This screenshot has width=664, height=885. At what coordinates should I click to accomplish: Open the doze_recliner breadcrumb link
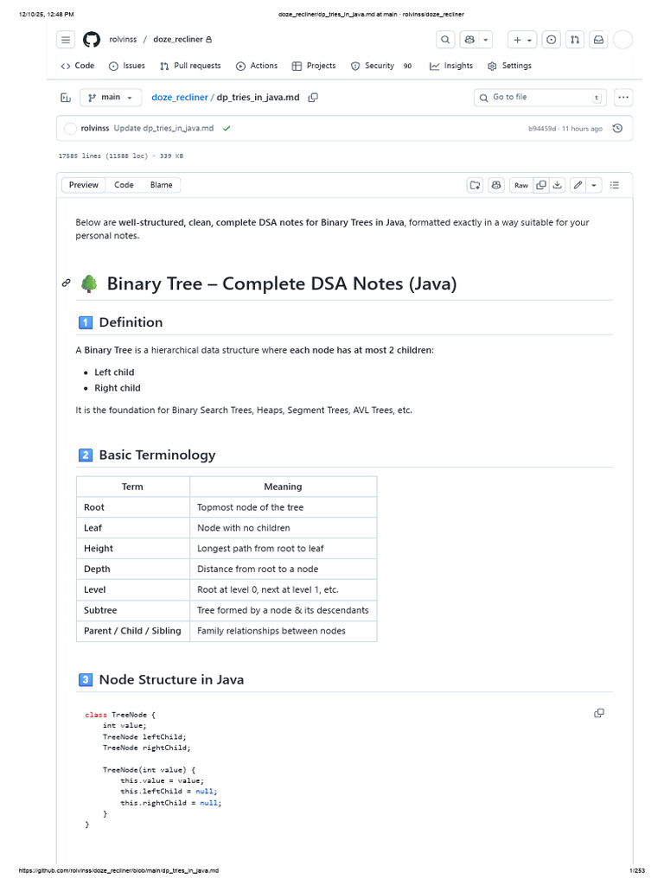180,98
